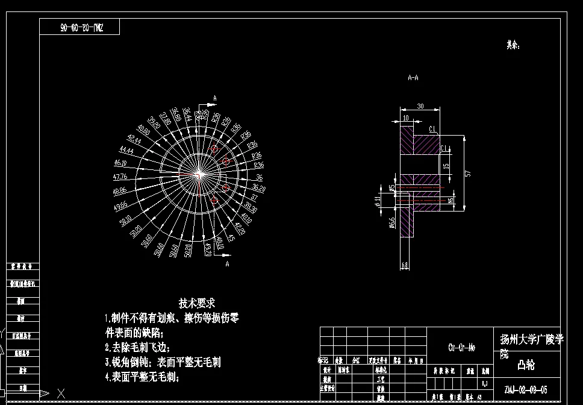Click the 30 width dimension above section view

coord(421,106)
